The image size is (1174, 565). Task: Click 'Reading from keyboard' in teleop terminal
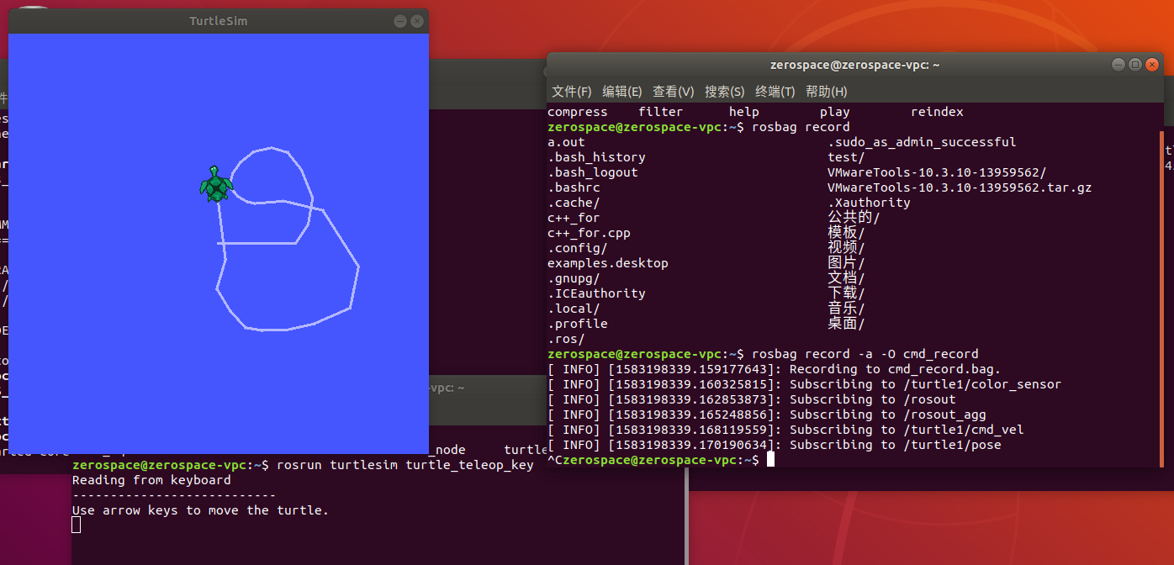(151, 480)
